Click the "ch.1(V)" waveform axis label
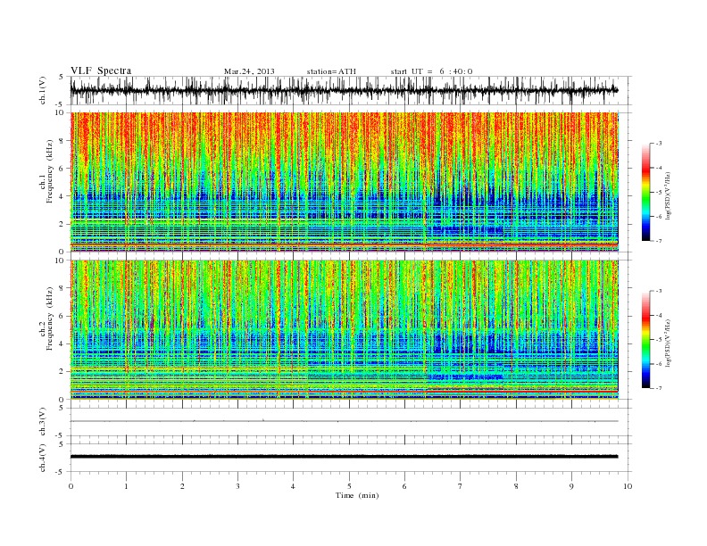Screen dimensions: 707x546 click(x=42, y=90)
